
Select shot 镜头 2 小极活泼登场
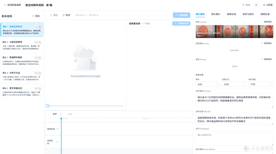tap(22, 45)
